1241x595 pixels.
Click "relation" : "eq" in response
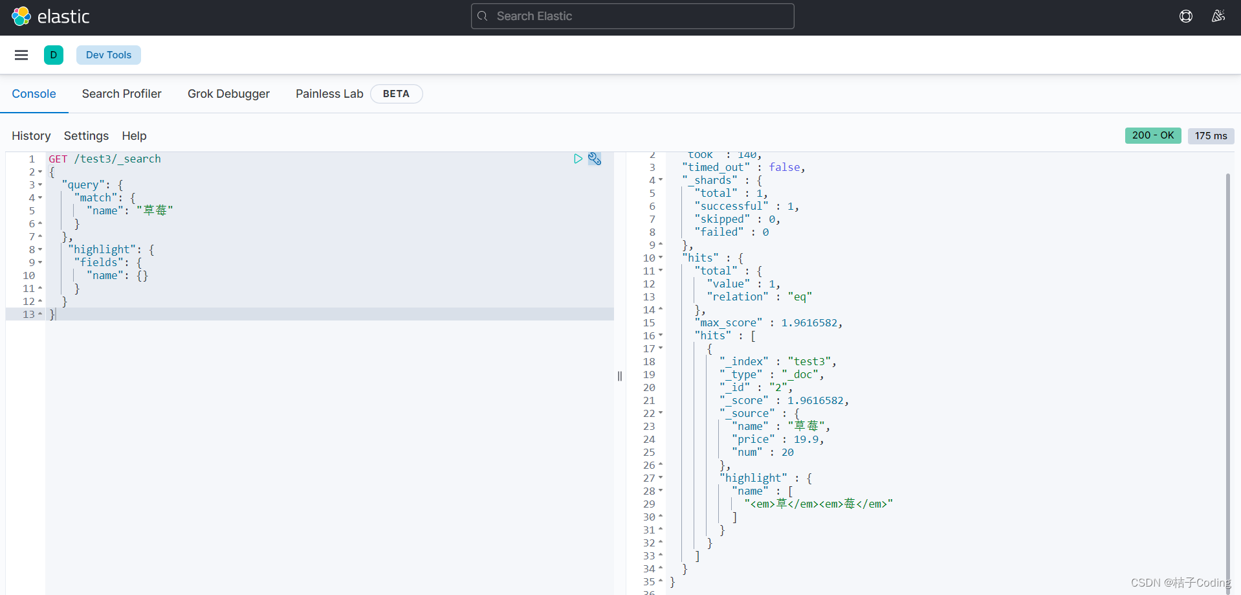coord(759,297)
